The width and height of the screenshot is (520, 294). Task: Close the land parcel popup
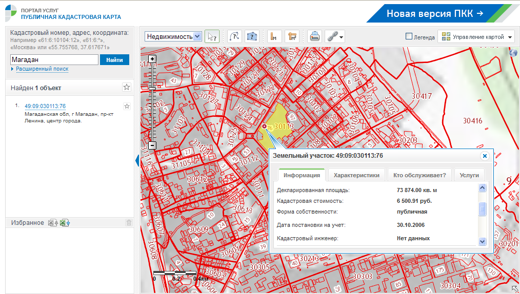485,156
